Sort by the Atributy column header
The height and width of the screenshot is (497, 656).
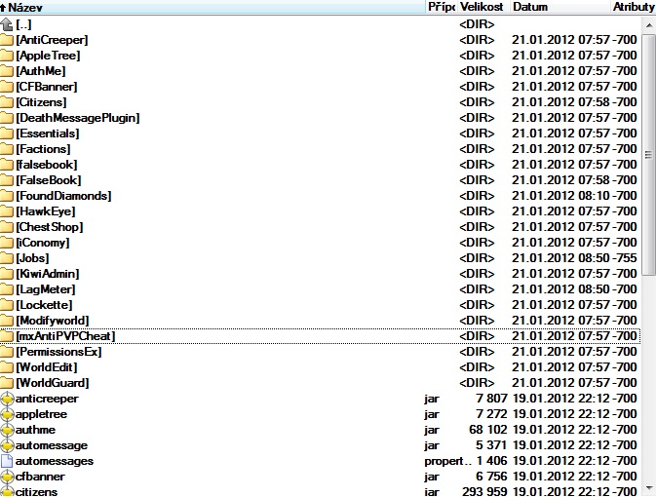click(x=633, y=7)
